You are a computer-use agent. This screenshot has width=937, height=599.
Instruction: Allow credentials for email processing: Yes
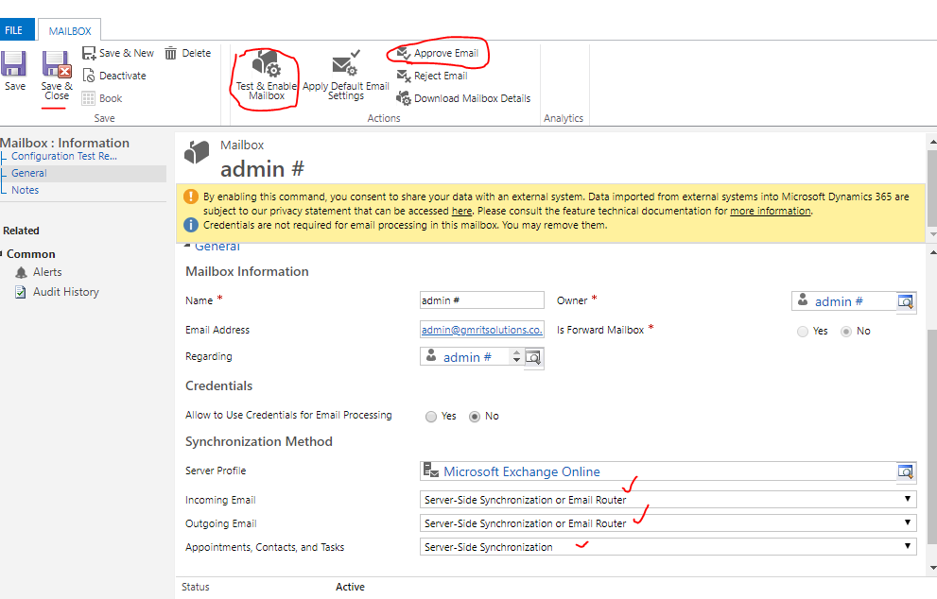coord(431,417)
